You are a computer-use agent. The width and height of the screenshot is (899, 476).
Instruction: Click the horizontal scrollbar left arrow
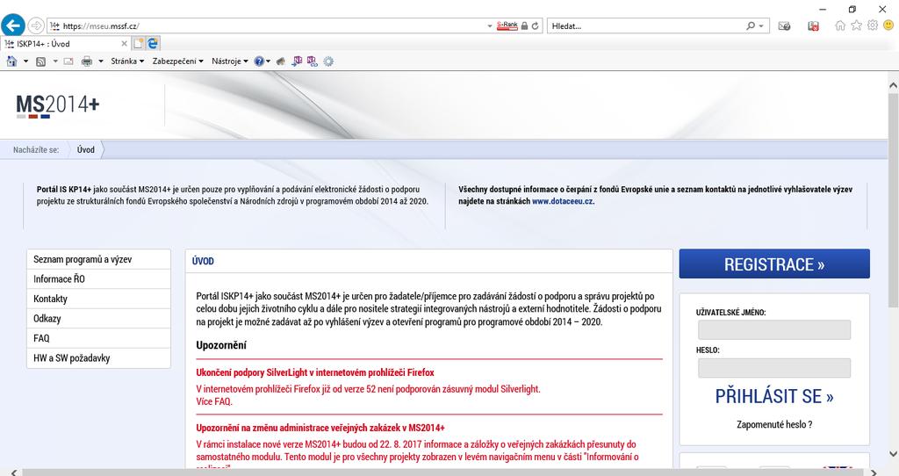point(14,472)
